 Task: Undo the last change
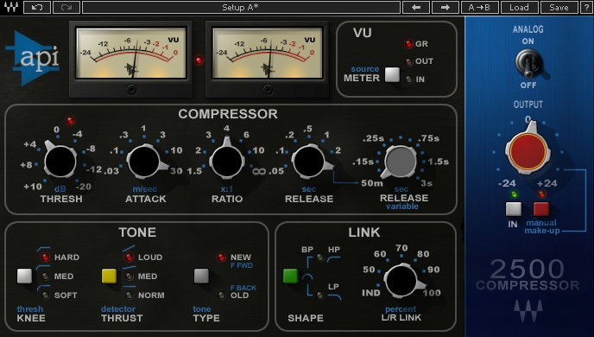click(x=37, y=7)
